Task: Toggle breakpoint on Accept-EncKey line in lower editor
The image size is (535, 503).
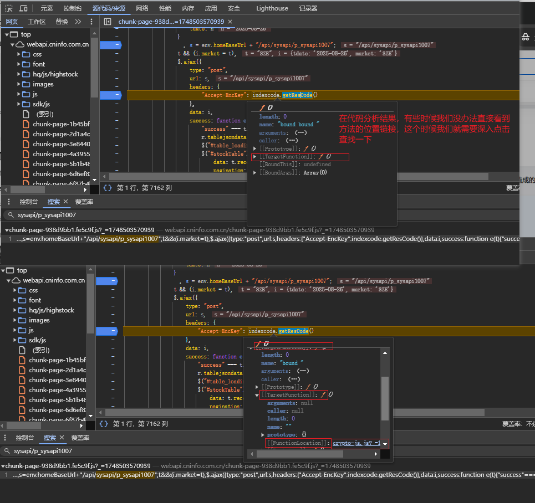Action: pyautogui.click(x=107, y=331)
